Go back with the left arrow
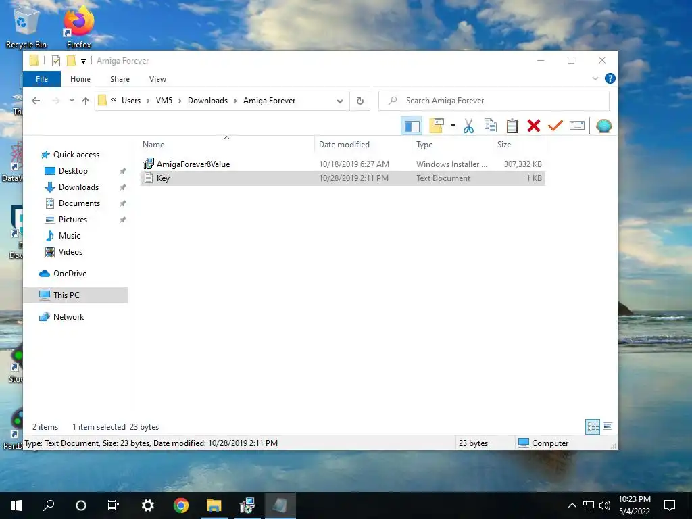692x519 pixels. (x=36, y=101)
